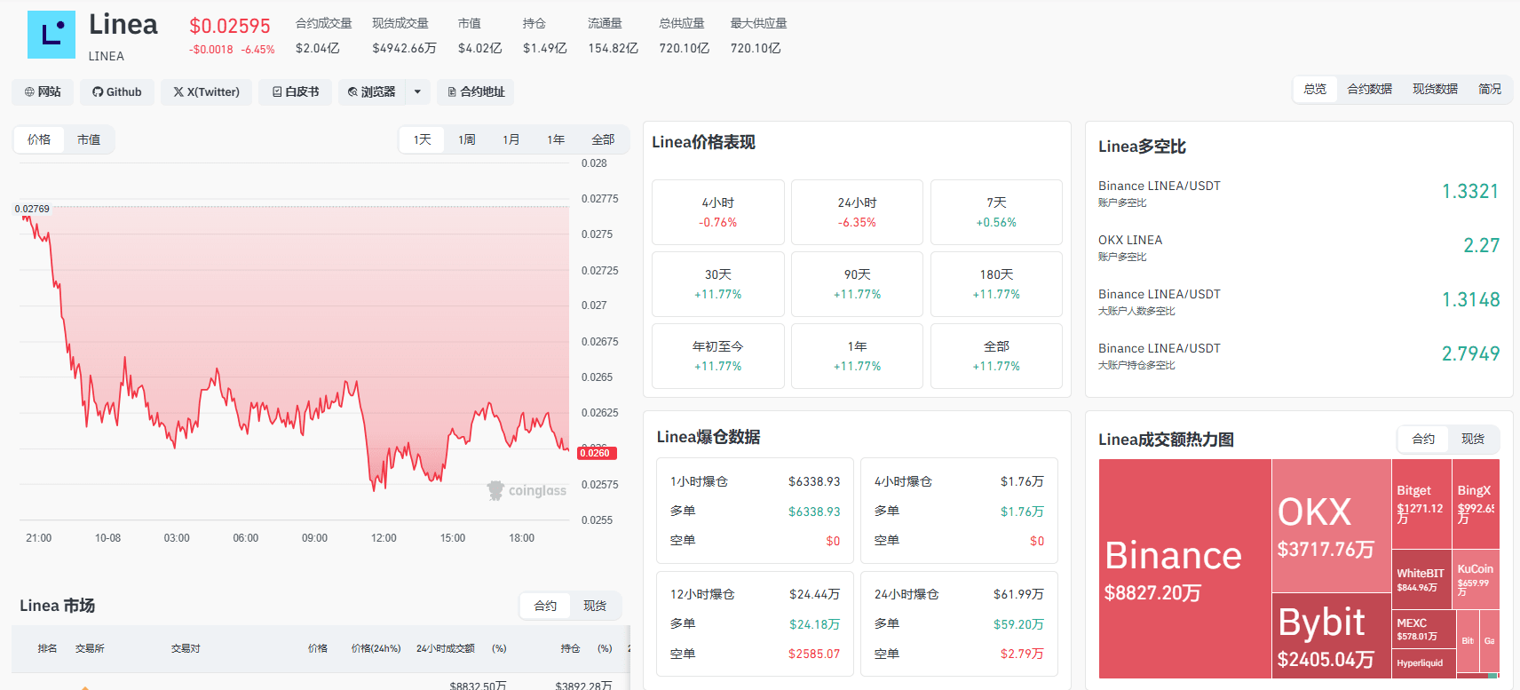This screenshot has width=1520, height=690.
Task: Open the X(Twitter) profile link
Action: pyautogui.click(x=206, y=92)
